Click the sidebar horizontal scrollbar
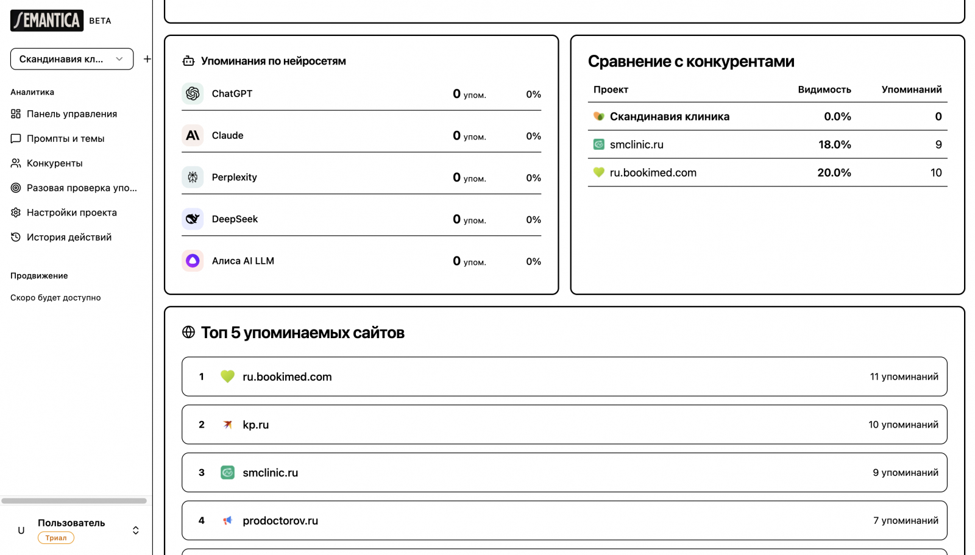 [74, 501]
